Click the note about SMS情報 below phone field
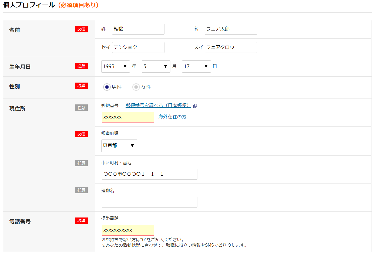377x255 pixels. tap(174, 245)
